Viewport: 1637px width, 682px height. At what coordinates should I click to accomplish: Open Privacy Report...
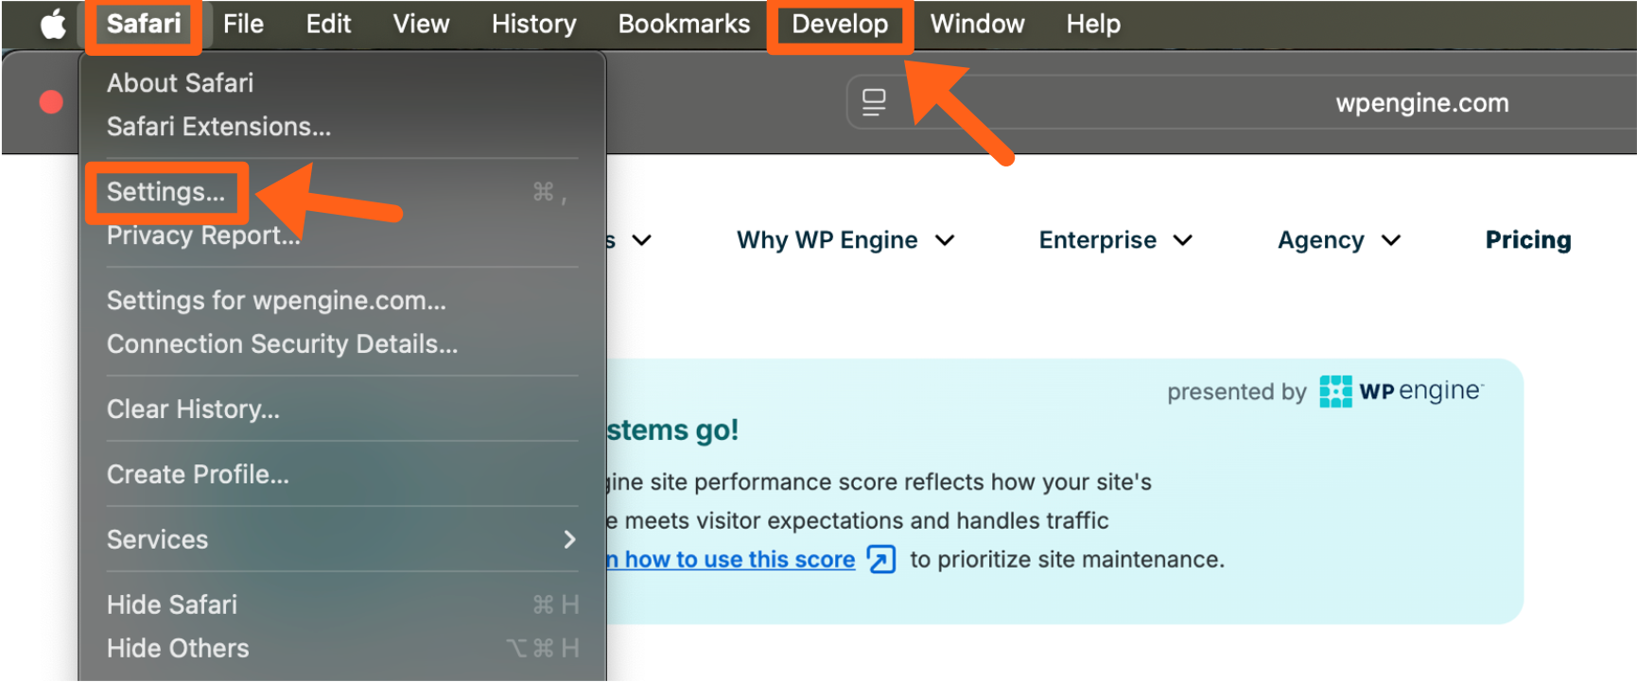point(202,236)
